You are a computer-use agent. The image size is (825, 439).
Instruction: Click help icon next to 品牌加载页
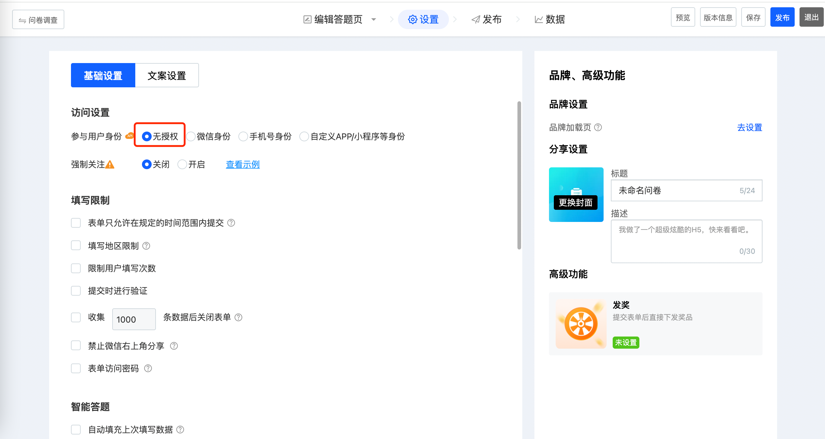[x=598, y=127]
